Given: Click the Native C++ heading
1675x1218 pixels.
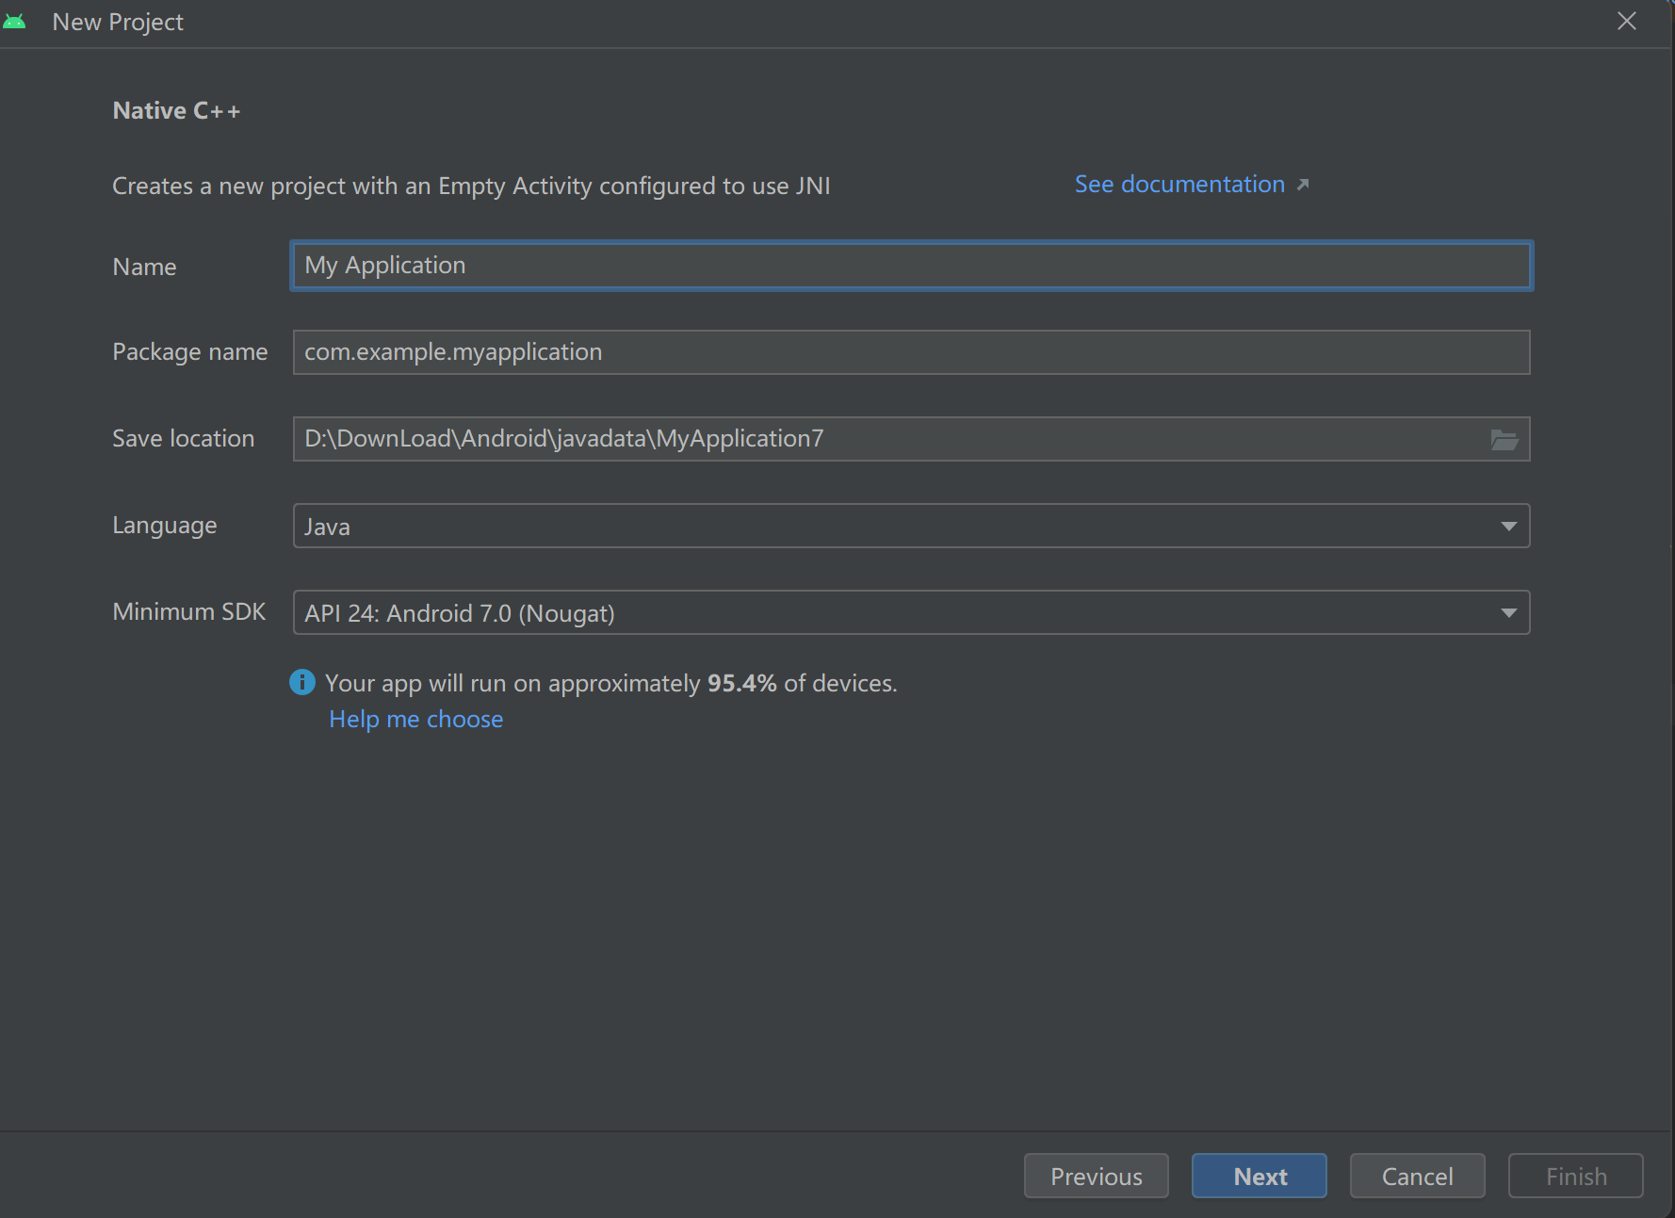Looking at the screenshot, I should (176, 111).
